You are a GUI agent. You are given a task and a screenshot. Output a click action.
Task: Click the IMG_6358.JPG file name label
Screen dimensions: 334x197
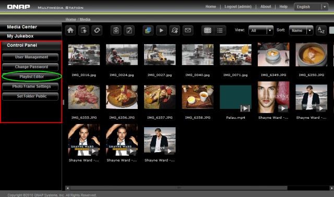click(198, 117)
